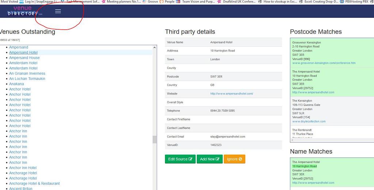Open the Task Management Software bookmark
Image resolution: width=374 pixels, height=190 pixels.
point(80,1)
